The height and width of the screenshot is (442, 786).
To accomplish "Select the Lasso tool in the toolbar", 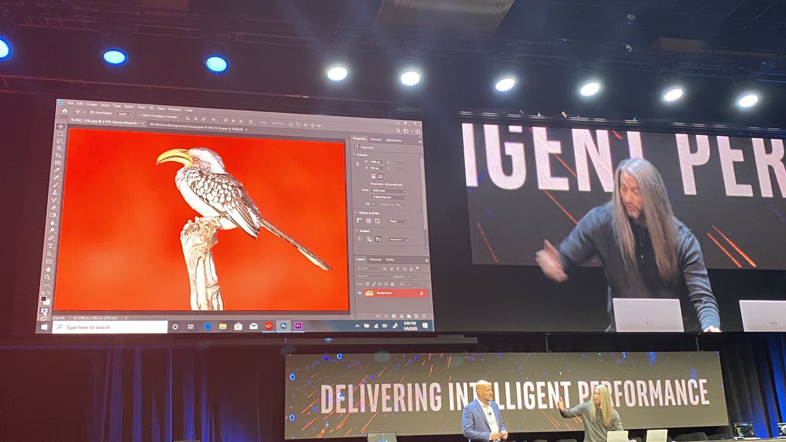I will pyautogui.click(x=59, y=141).
